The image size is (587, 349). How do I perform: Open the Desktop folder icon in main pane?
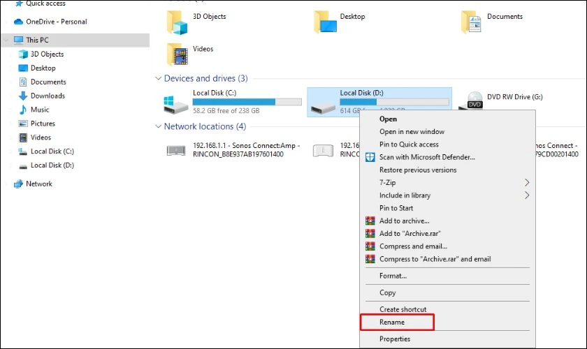325,22
